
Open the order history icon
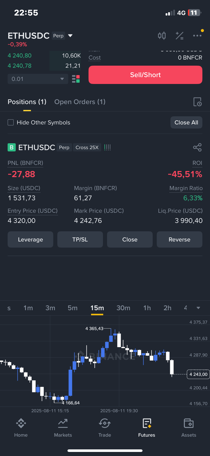click(x=197, y=102)
